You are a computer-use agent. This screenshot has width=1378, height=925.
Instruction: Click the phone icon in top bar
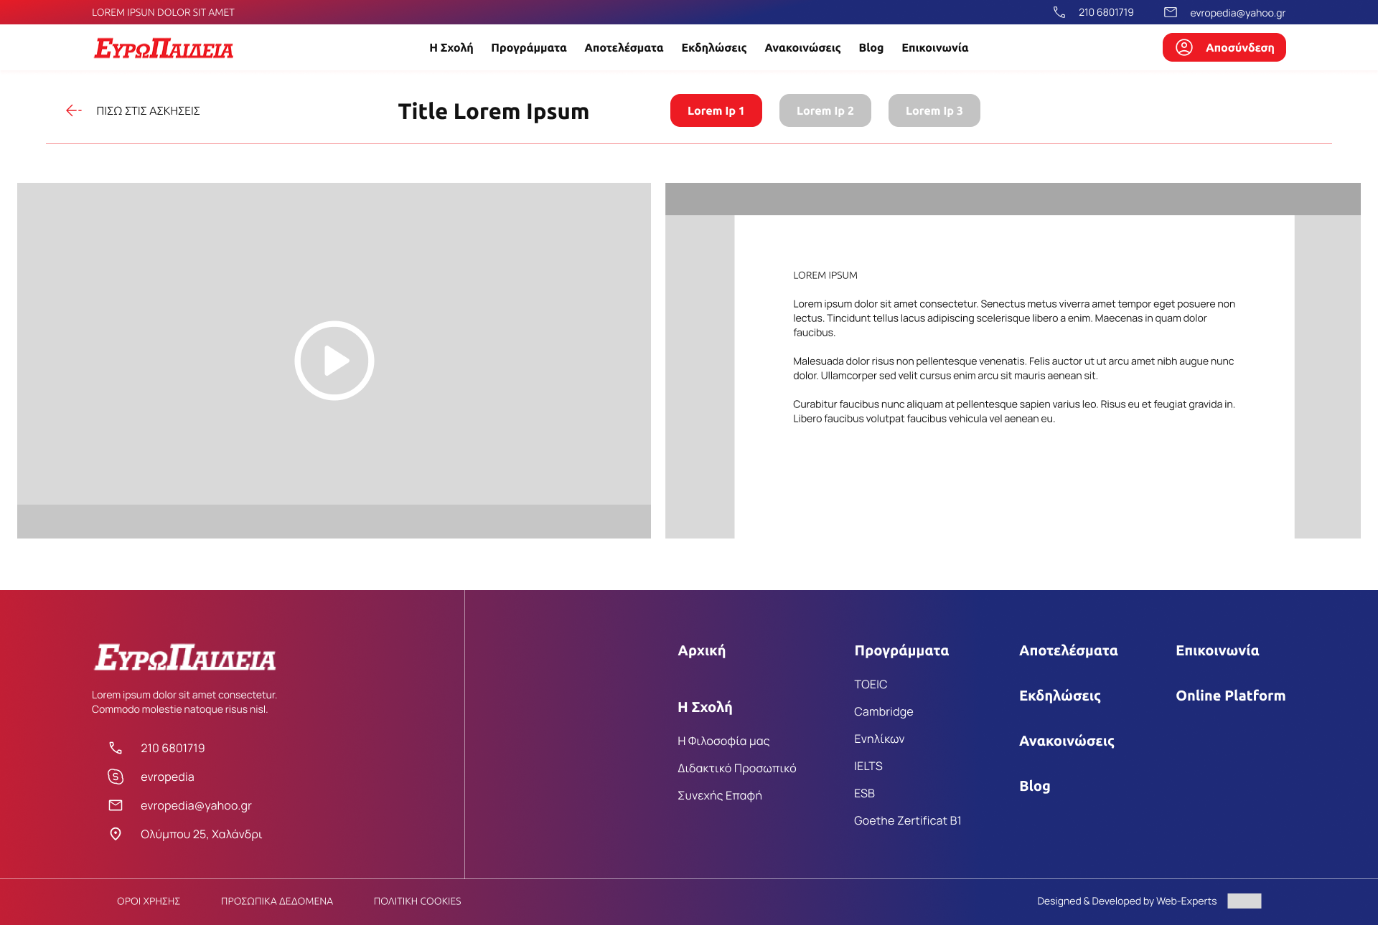click(1059, 12)
